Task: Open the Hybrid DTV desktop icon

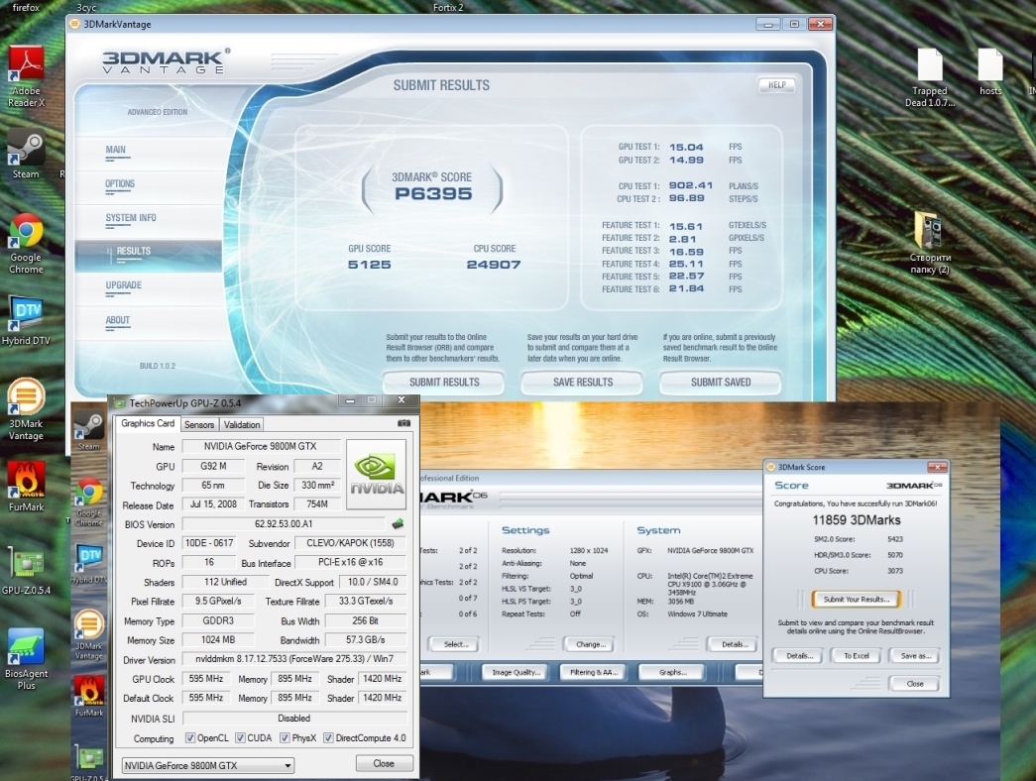Action: 26,320
